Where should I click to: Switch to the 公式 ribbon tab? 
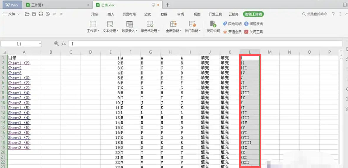click(147, 14)
